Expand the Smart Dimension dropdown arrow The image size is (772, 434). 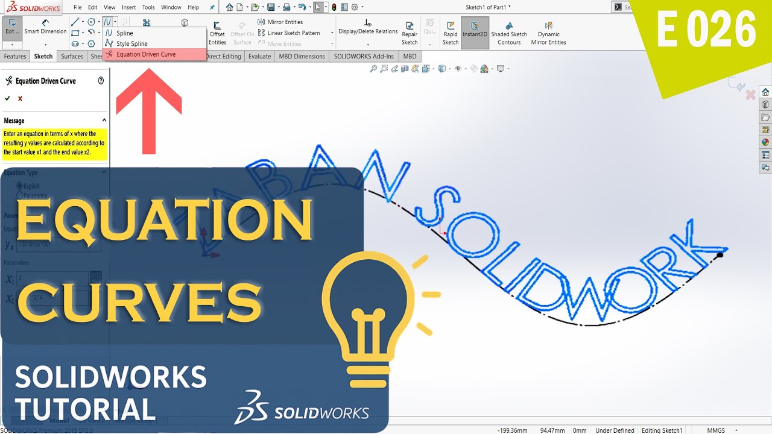pos(45,45)
